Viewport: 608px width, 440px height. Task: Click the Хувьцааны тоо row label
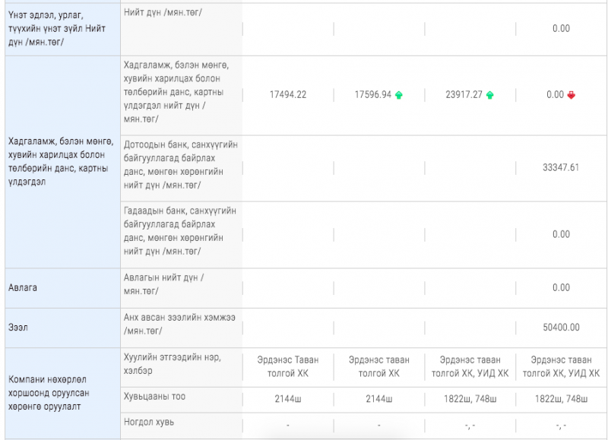point(154,397)
